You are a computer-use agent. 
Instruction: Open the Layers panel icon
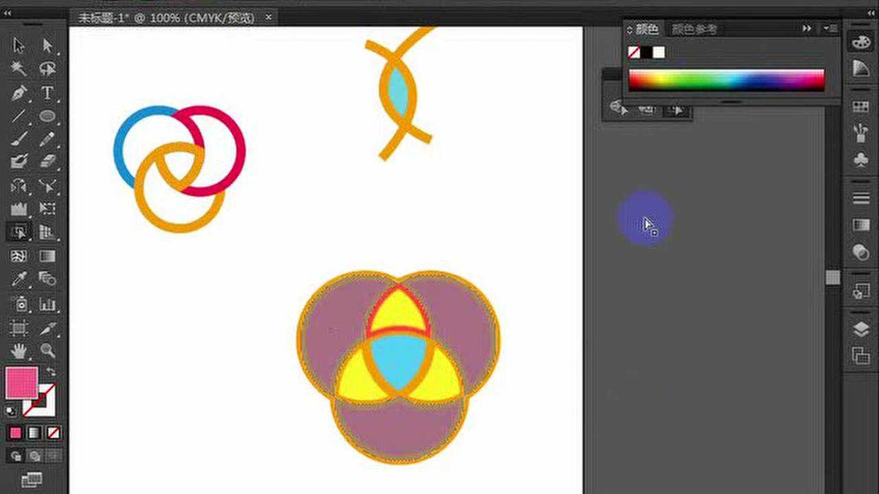point(860,329)
